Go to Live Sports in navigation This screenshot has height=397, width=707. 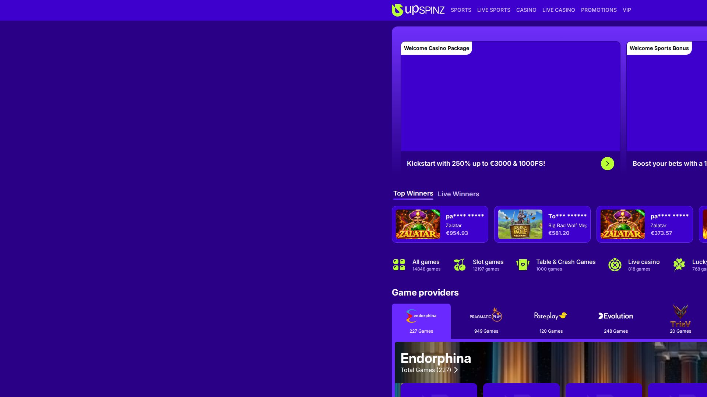pos(494,10)
